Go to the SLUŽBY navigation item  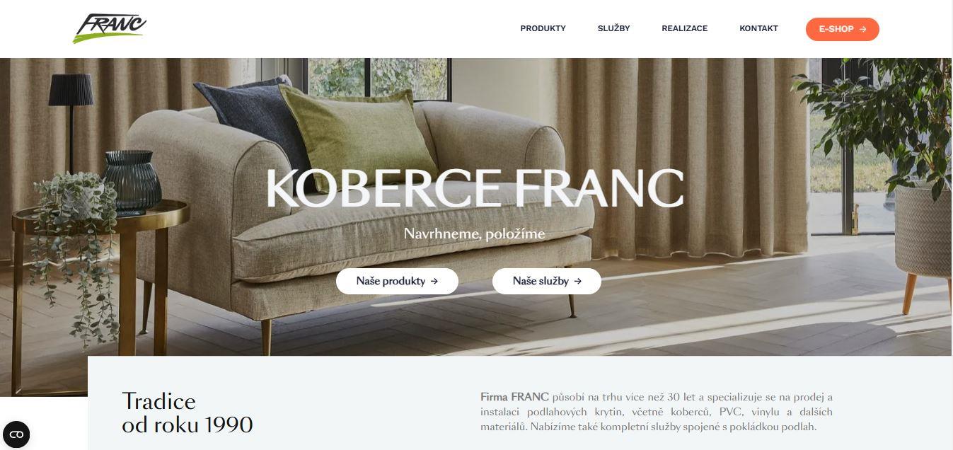[613, 29]
